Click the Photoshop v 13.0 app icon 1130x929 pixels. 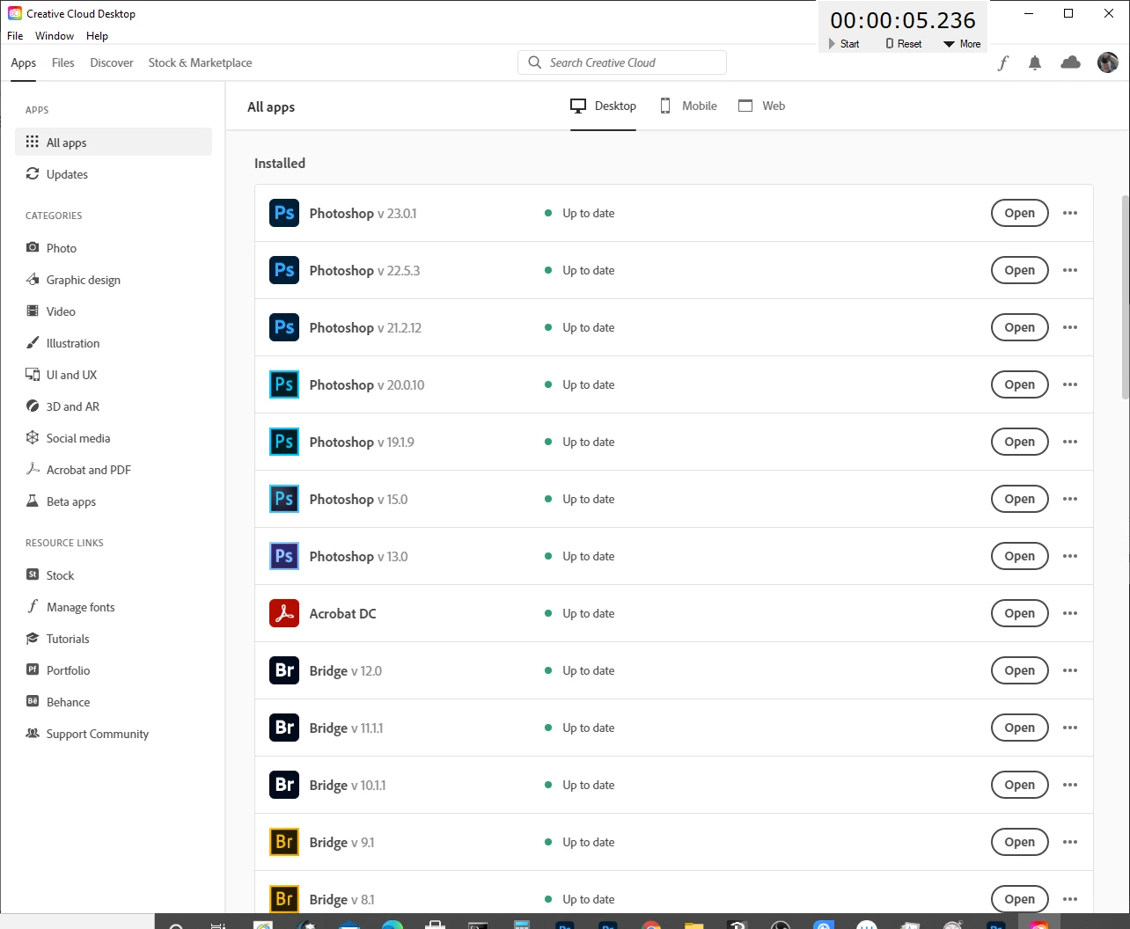tap(284, 556)
